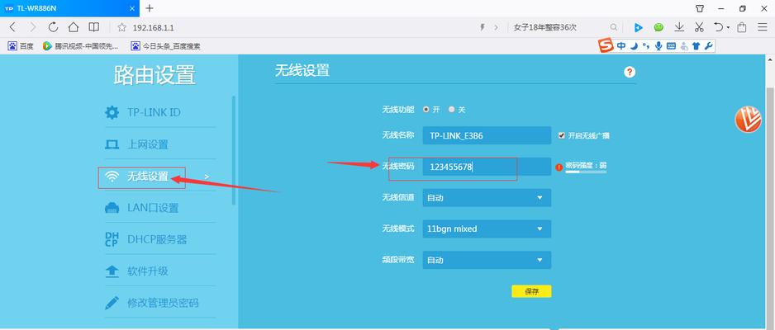Click the question mark help icon

[x=630, y=72]
